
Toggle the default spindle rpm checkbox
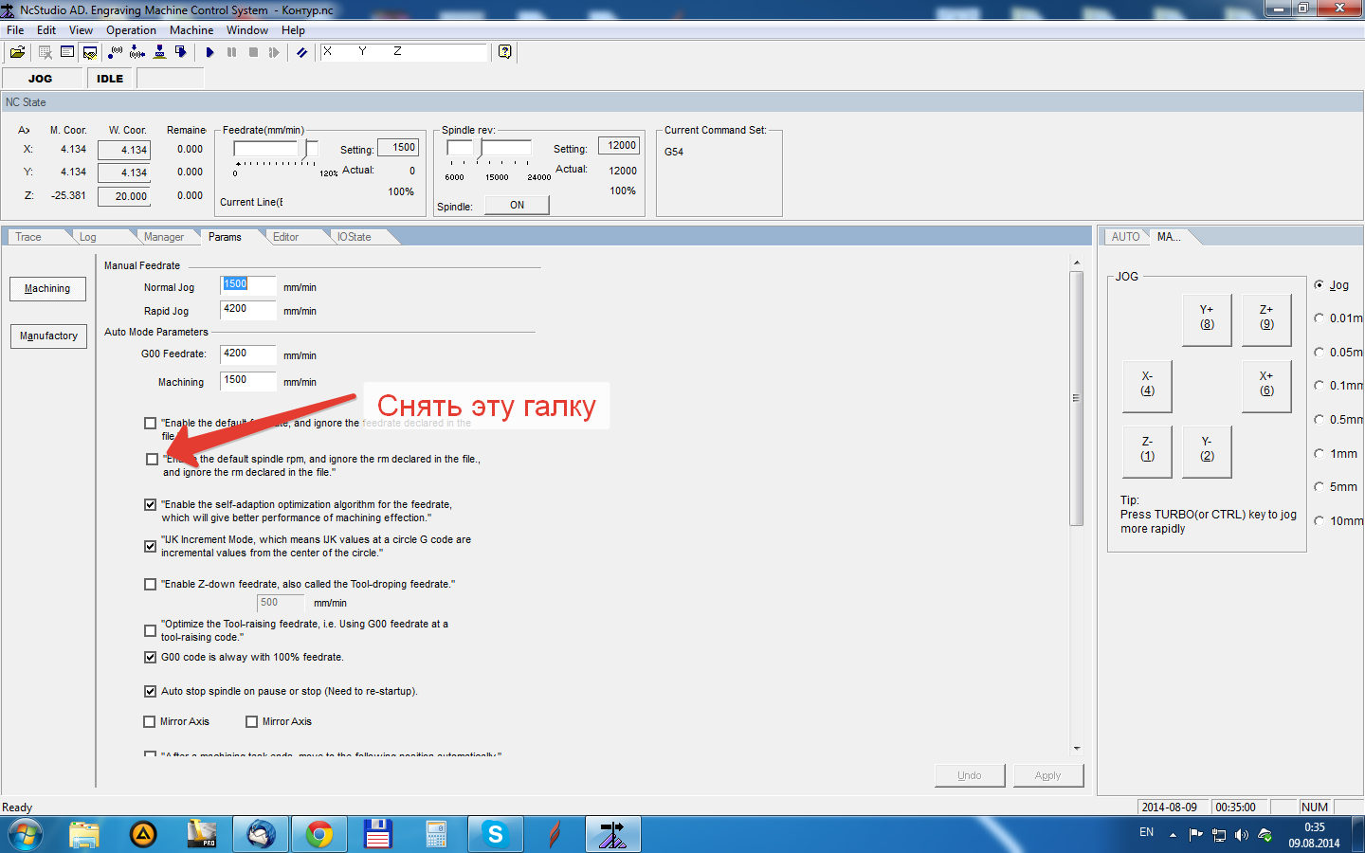point(152,460)
